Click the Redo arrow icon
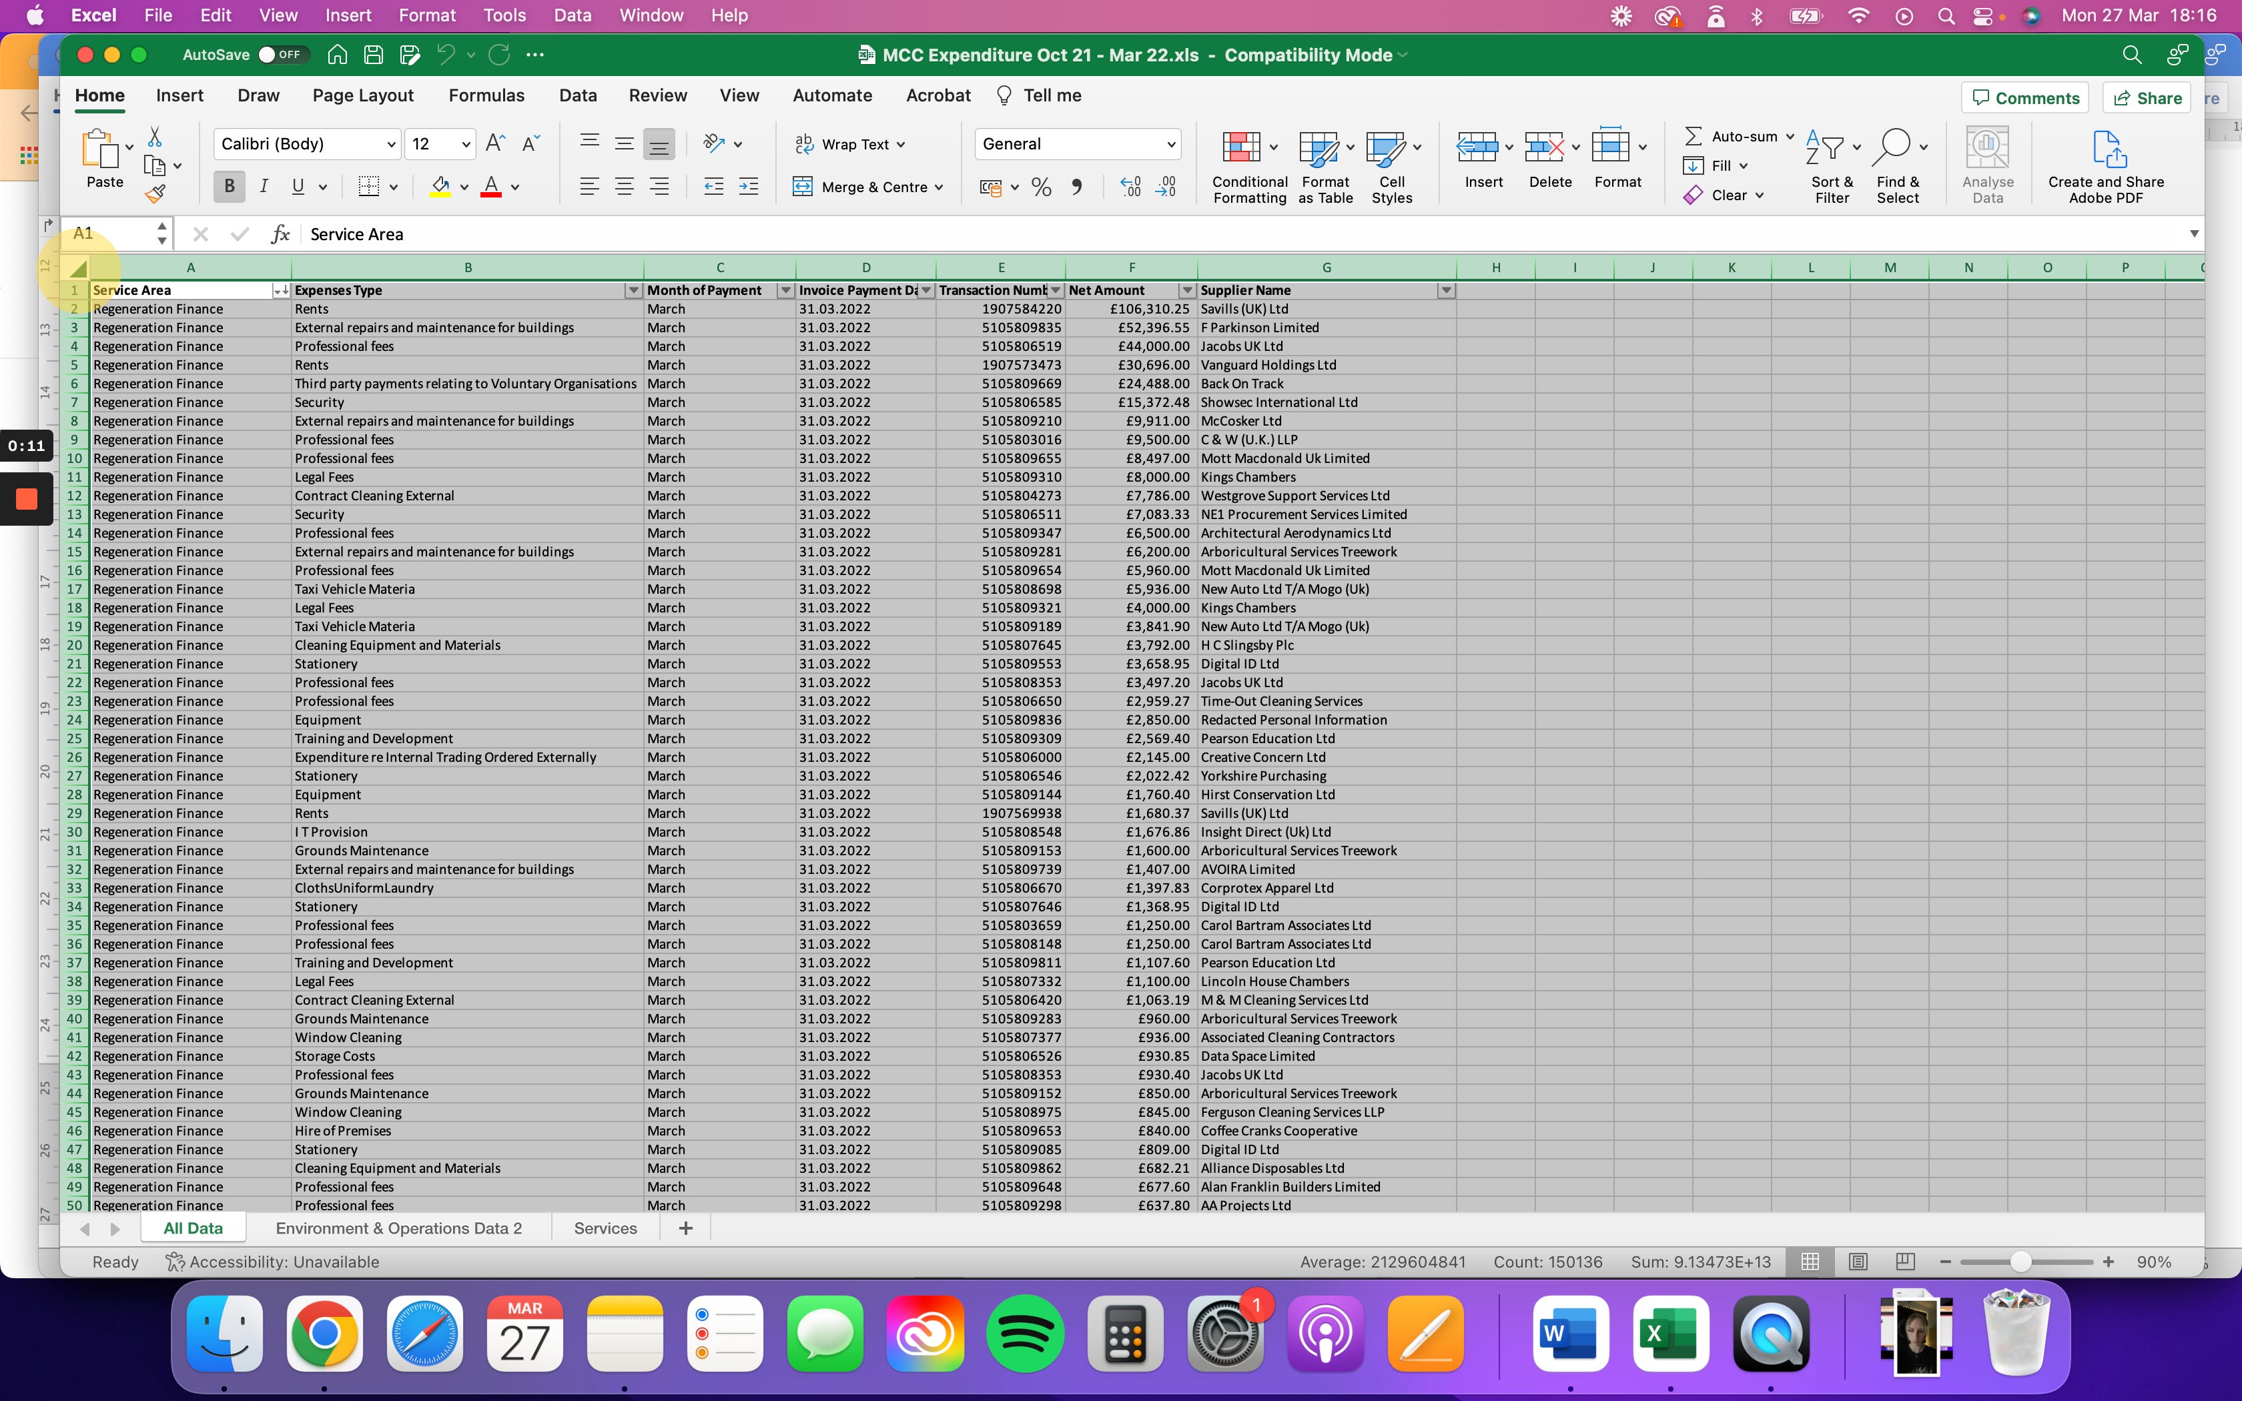 click(499, 55)
